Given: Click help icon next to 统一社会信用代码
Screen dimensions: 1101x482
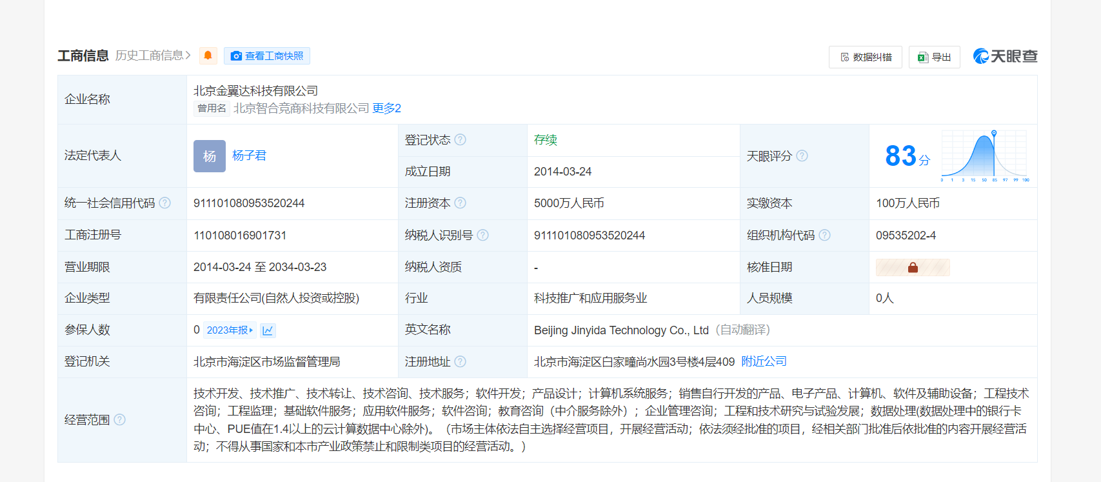Looking at the screenshot, I should coord(165,203).
